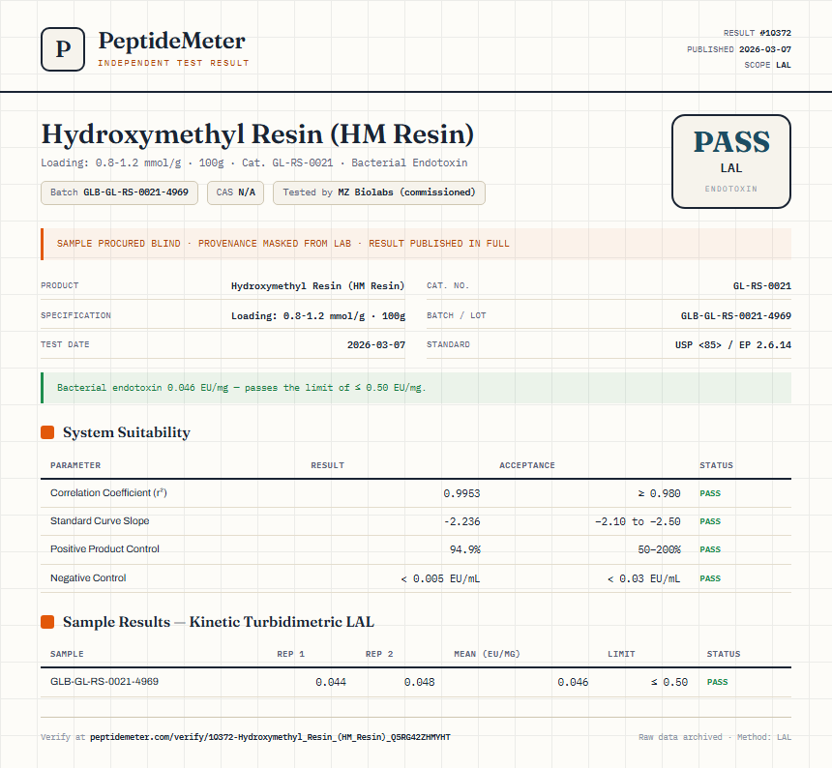Click the Sample Results Kinetic Turbidimetric LAL heading
The height and width of the screenshot is (768, 832).
[219, 622]
